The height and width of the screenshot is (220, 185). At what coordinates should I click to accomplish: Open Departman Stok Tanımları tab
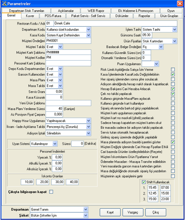click(26, 11)
